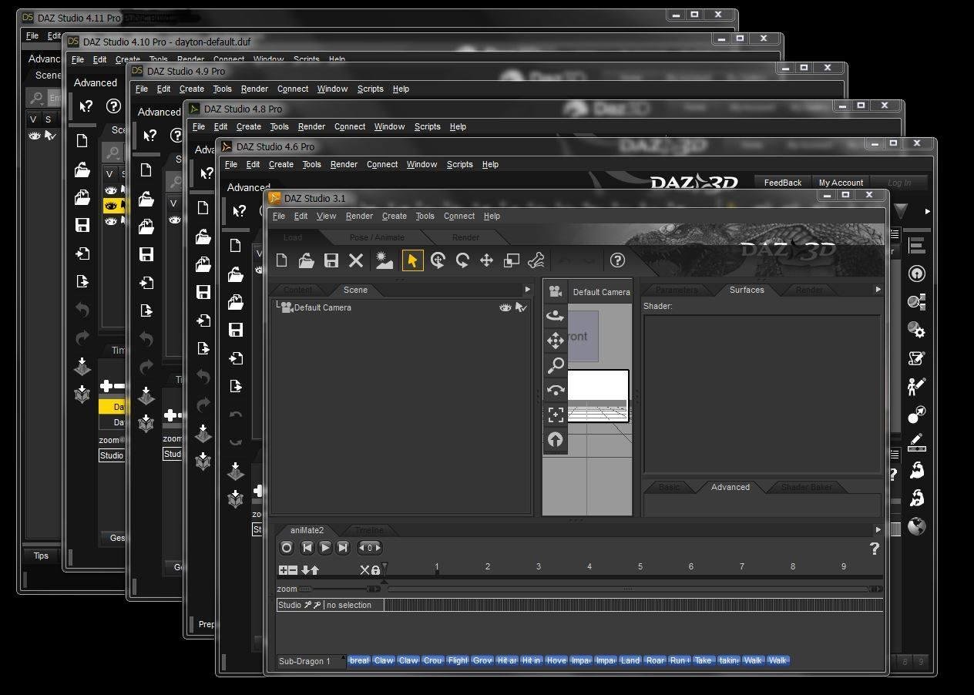This screenshot has width=974, height=695.
Task: Open the Tools menu in DAZ Studio 3.1
Action: coord(425,217)
